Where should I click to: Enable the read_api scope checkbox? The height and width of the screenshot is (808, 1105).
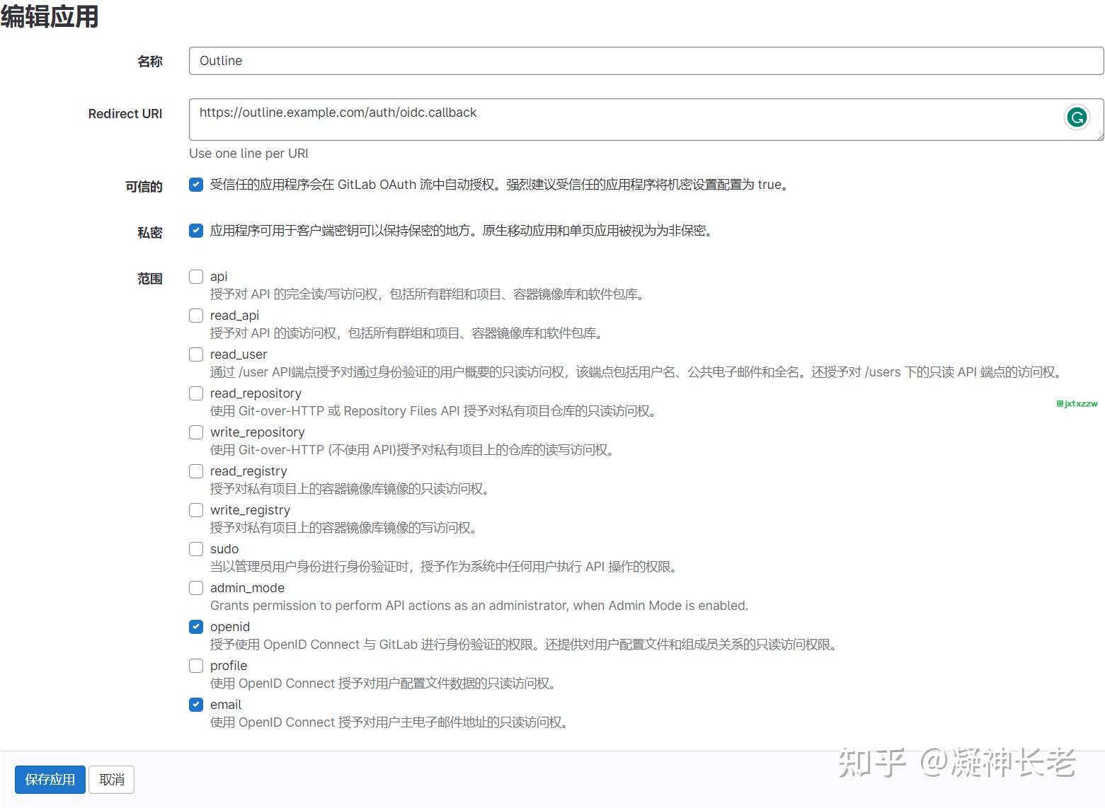(x=196, y=316)
